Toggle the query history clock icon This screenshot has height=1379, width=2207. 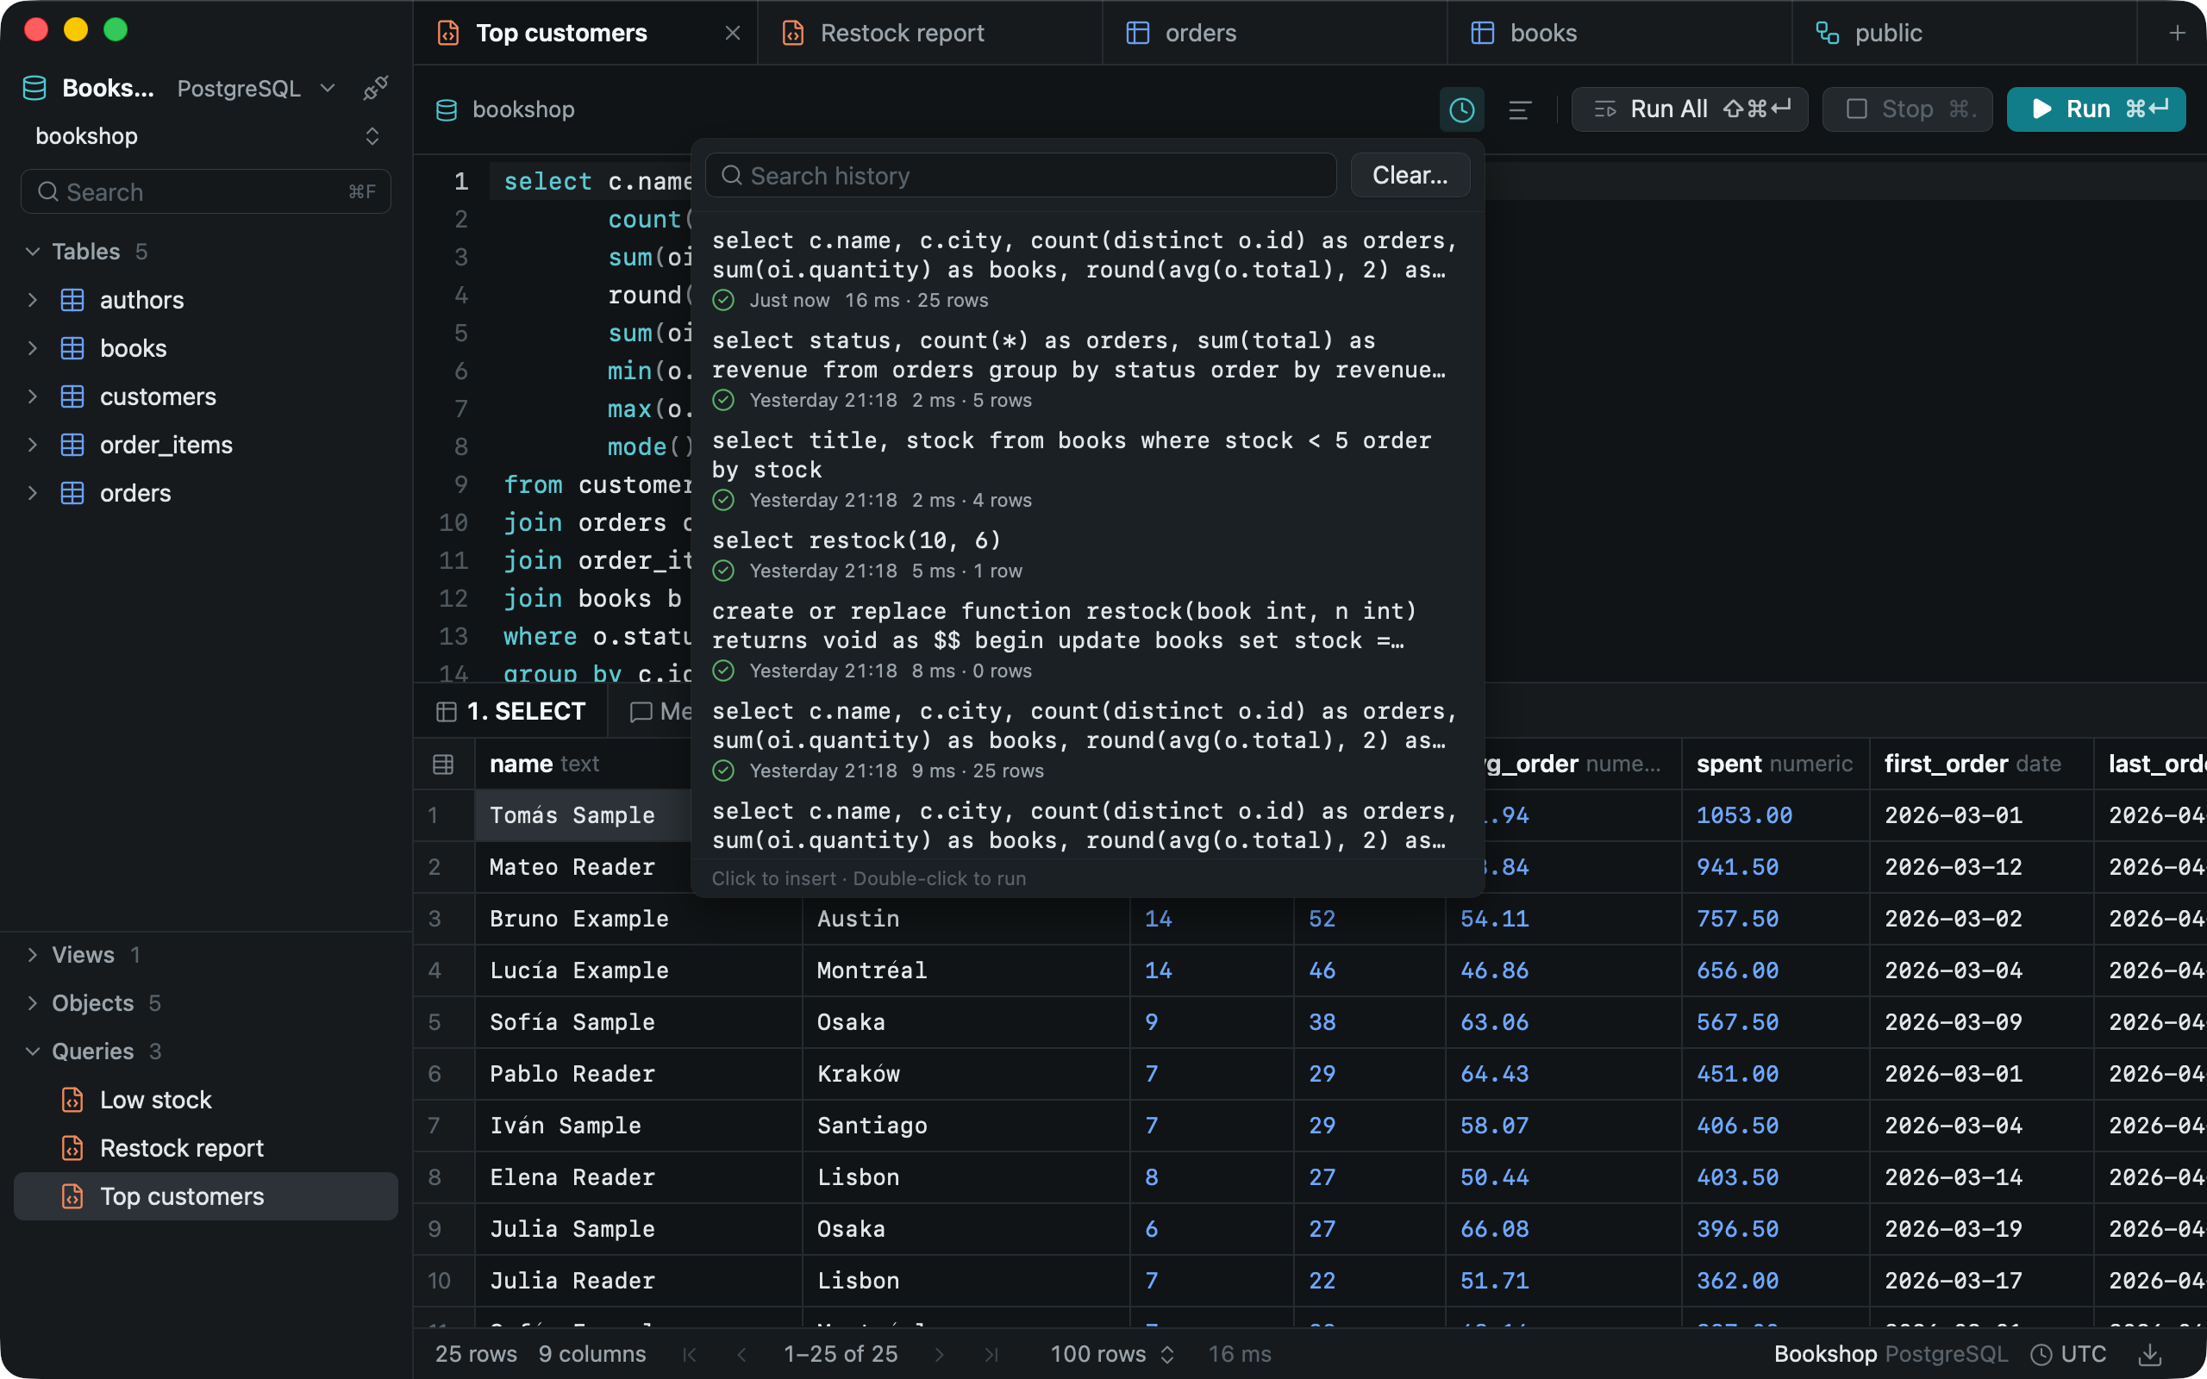coord(1461,109)
